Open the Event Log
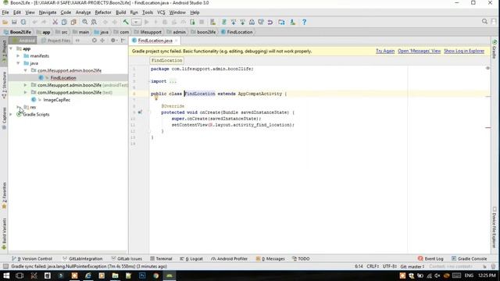 (x=430, y=258)
